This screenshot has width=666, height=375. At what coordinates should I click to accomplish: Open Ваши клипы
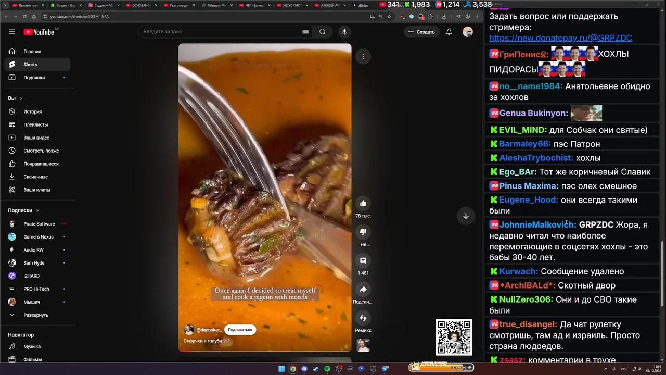[37, 190]
